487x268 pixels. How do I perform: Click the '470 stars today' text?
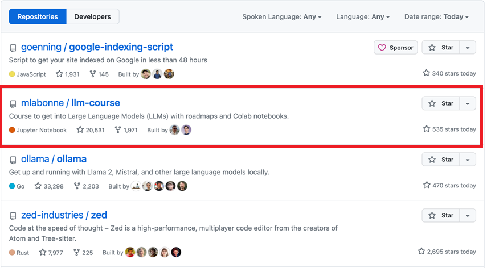pyautogui.click(x=449, y=185)
